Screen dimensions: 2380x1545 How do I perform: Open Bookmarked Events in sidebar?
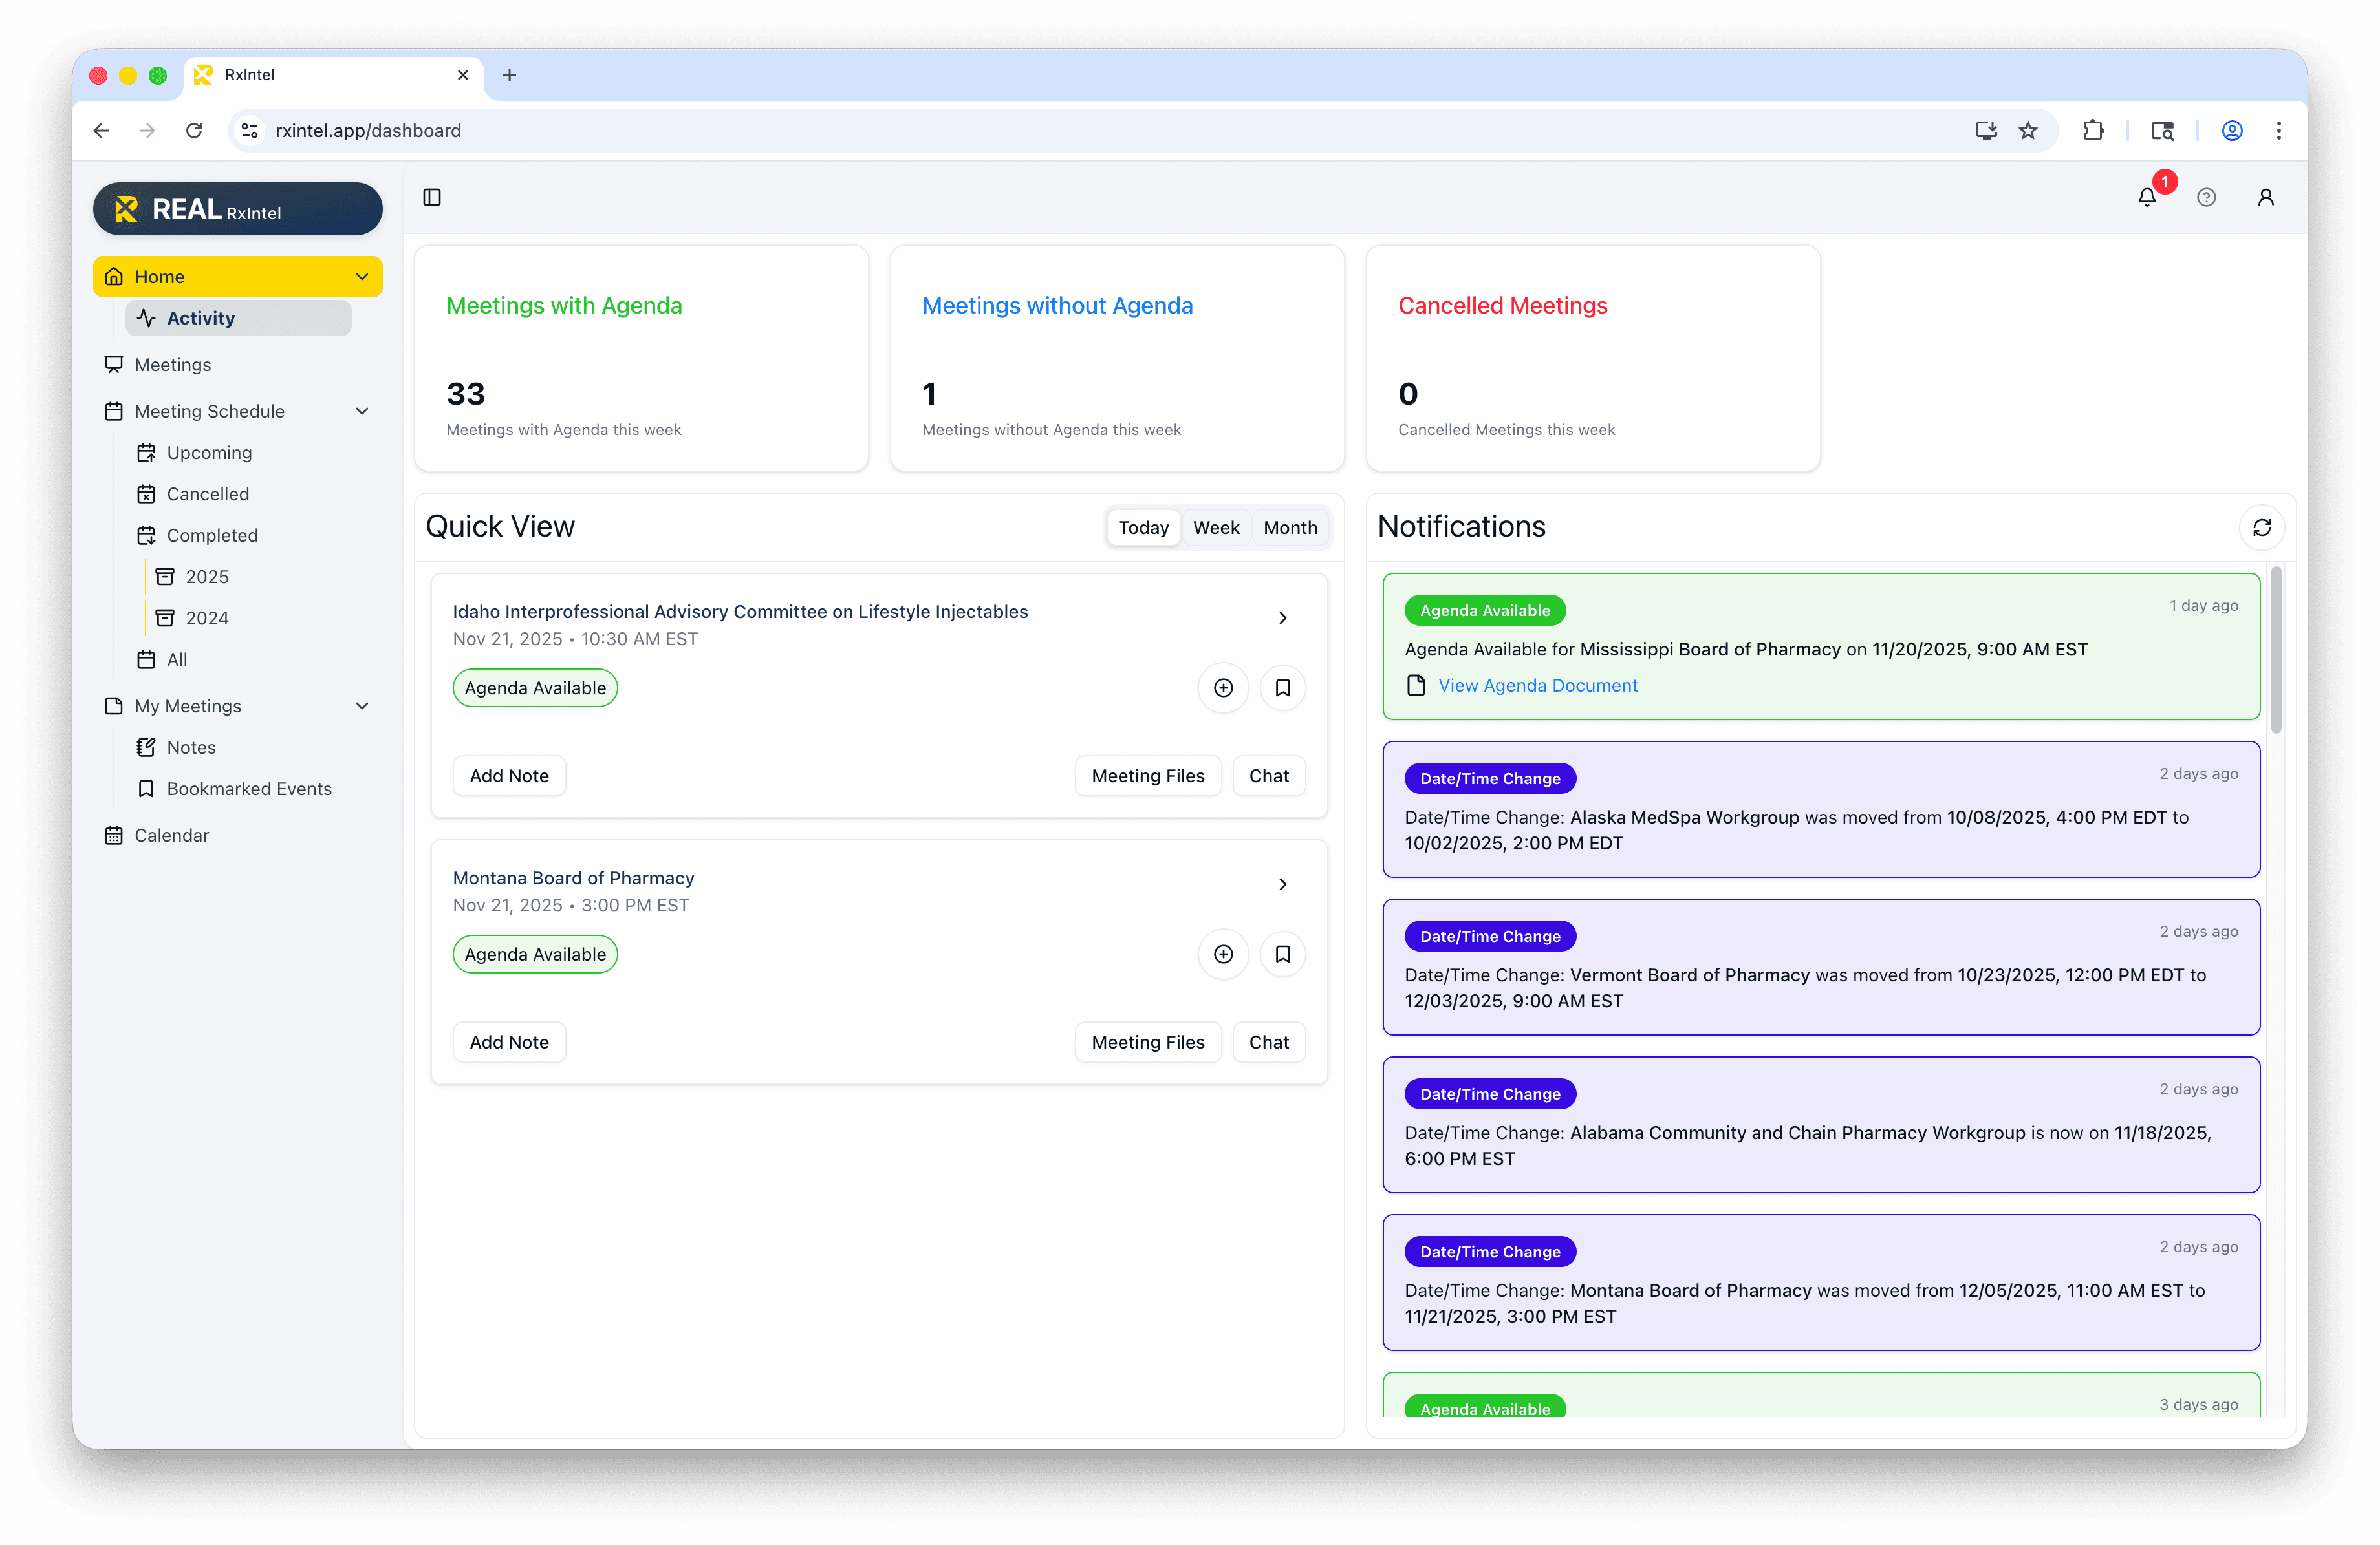pyautogui.click(x=249, y=789)
